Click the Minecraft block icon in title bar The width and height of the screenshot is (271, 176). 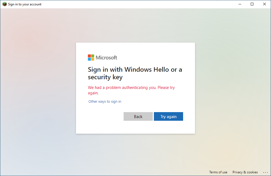pyautogui.click(x=4, y=4)
